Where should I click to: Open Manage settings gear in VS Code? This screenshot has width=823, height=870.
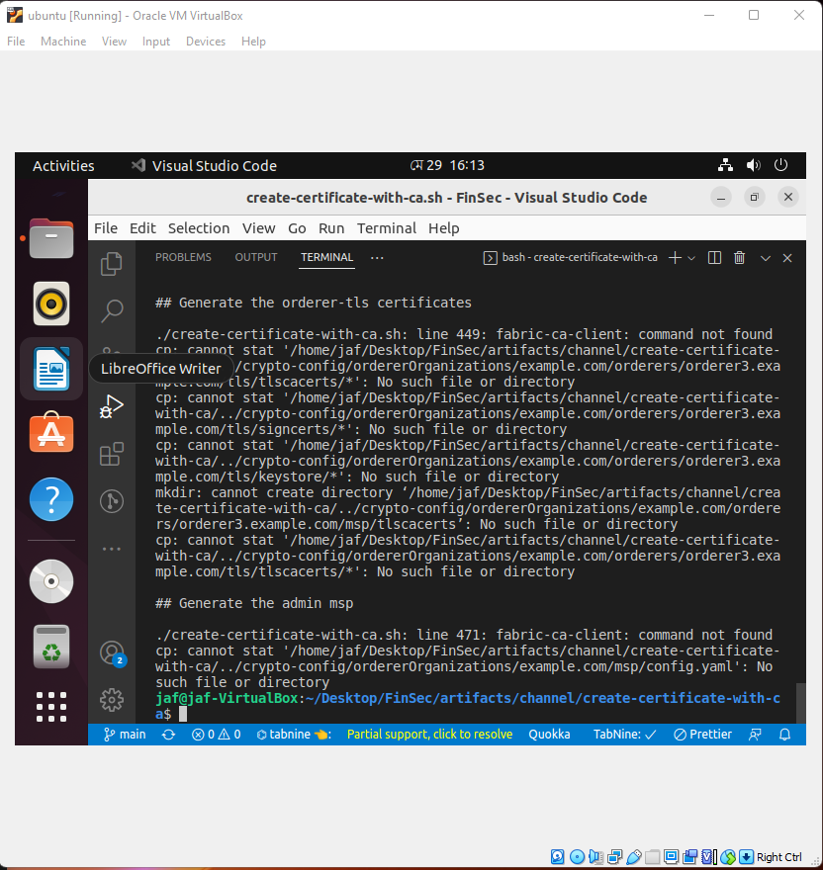pyautogui.click(x=112, y=696)
